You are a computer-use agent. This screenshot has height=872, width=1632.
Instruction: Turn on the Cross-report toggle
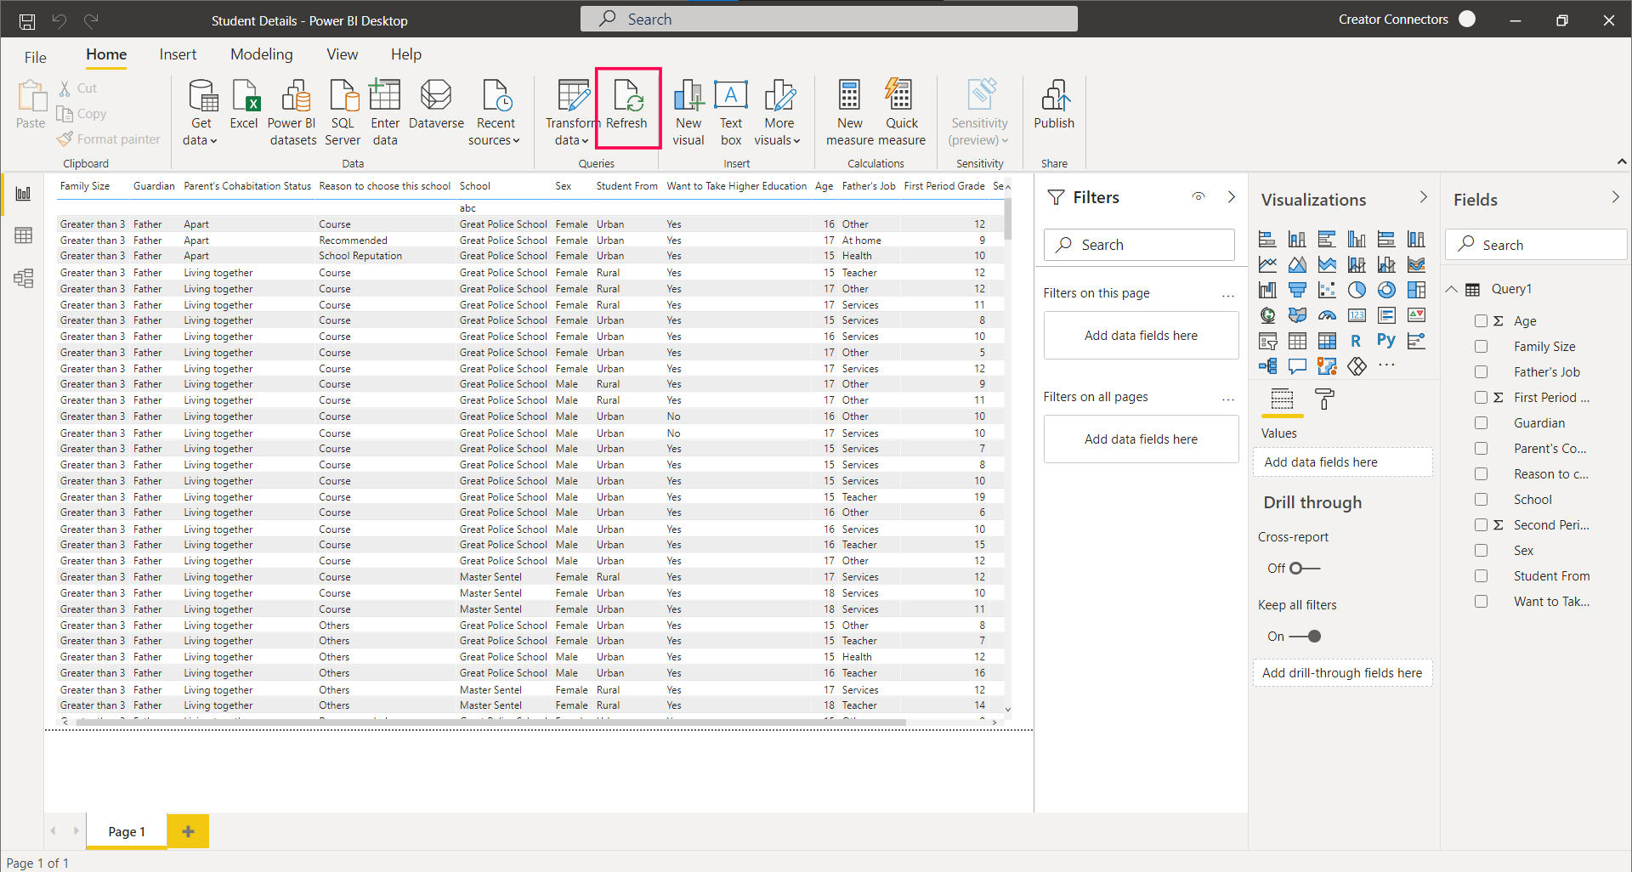tap(1304, 569)
